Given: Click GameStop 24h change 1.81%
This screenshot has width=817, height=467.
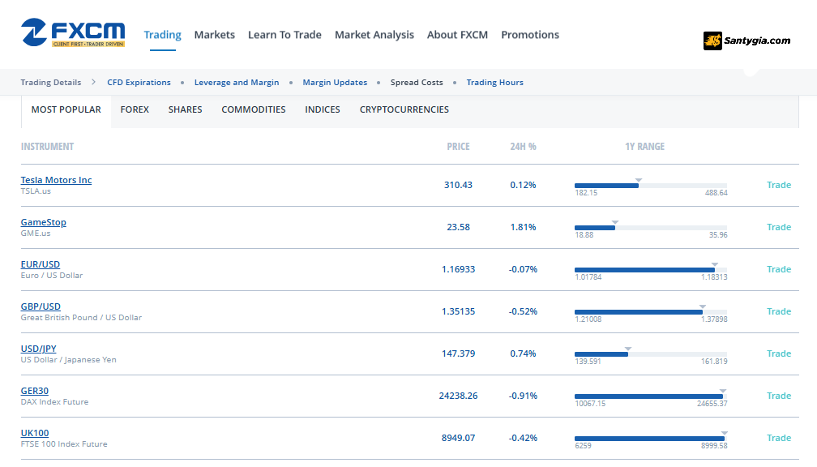Looking at the screenshot, I should point(523,227).
